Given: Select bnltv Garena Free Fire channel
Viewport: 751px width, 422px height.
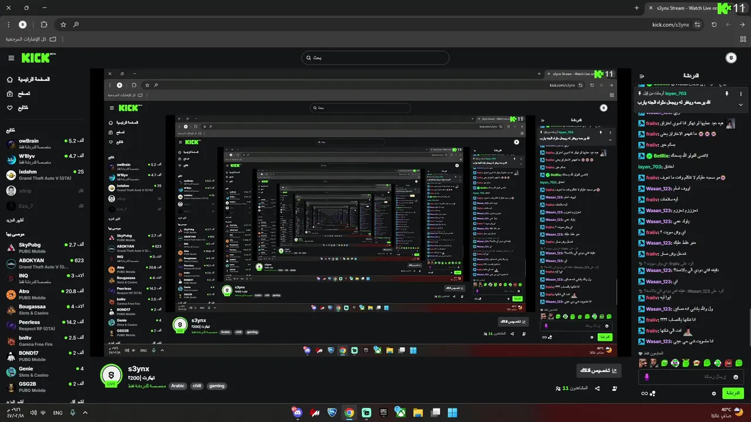Looking at the screenshot, I should [x=45, y=341].
